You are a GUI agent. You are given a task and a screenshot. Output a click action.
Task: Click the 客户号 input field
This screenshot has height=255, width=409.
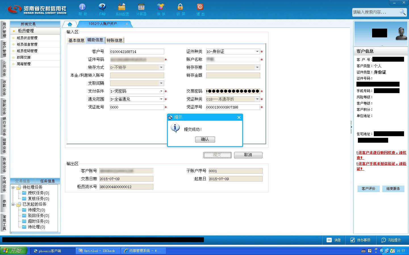point(137,52)
